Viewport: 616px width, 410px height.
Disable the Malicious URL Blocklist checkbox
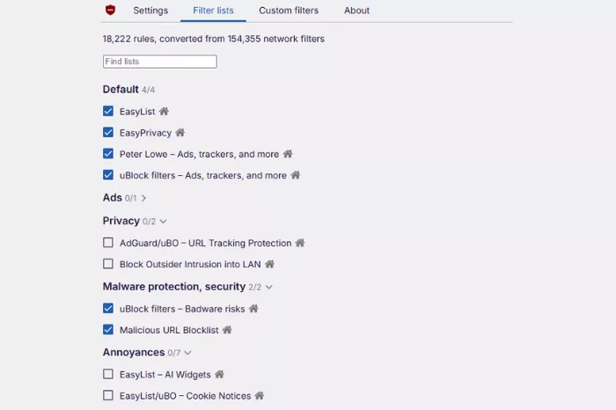tap(108, 329)
